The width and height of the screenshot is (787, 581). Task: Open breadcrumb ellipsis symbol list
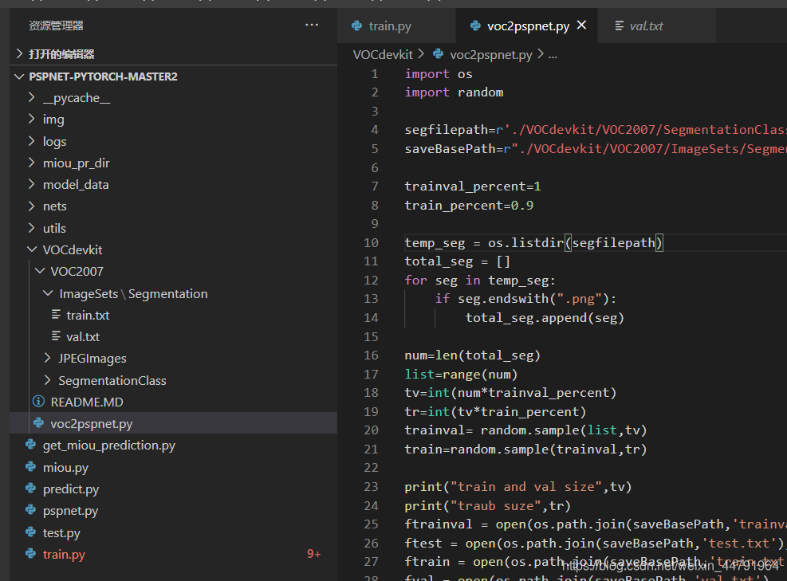[553, 55]
